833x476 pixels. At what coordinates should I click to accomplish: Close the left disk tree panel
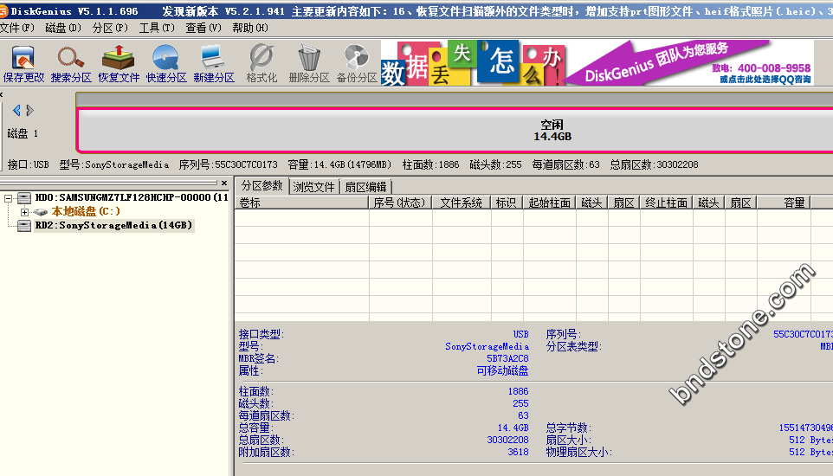point(224,183)
